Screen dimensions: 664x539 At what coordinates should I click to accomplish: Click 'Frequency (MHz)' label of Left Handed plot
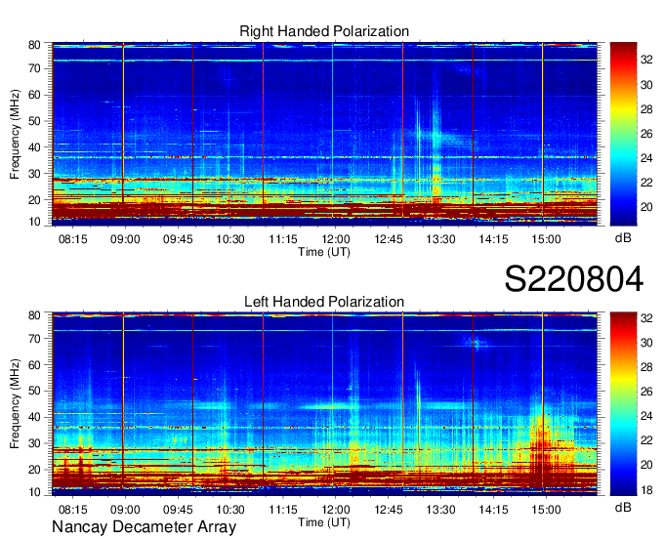[15, 404]
